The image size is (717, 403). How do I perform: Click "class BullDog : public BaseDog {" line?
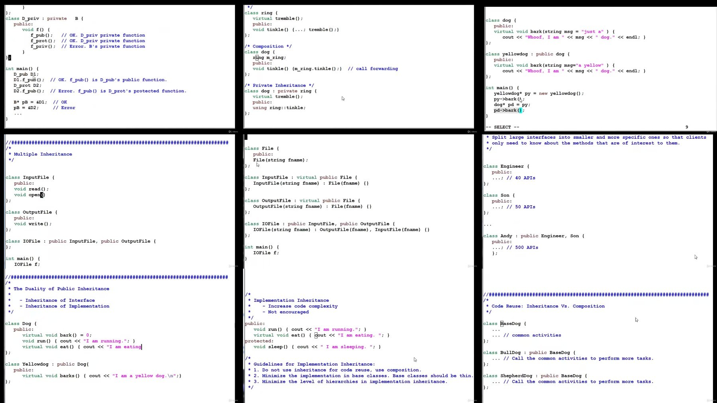[x=529, y=353]
